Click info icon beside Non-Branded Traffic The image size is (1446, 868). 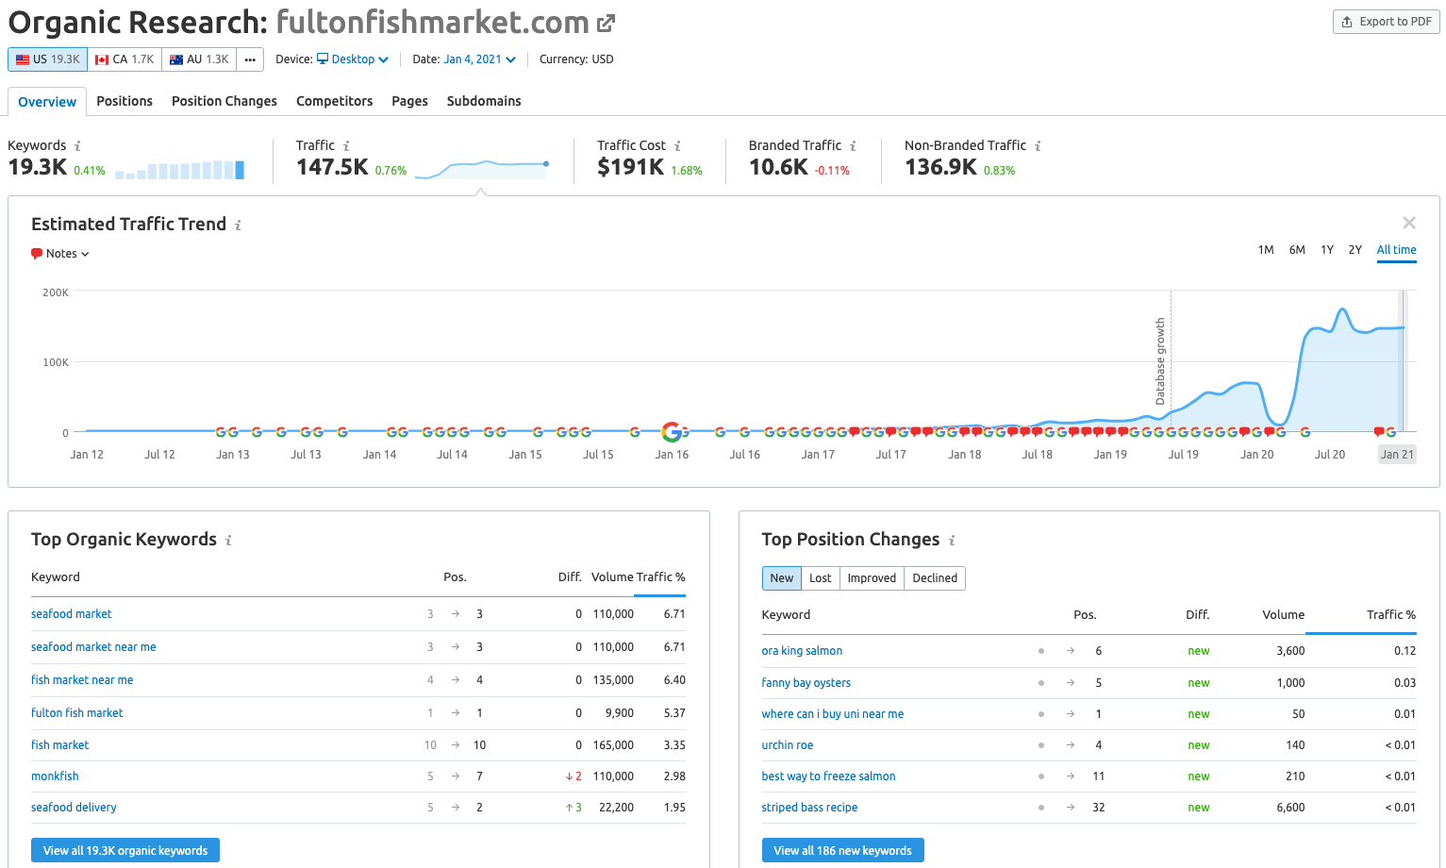tap(1038, 146)
